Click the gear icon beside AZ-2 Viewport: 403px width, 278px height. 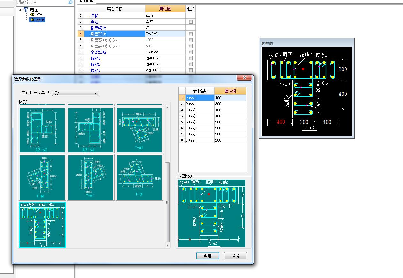pos(32,20)
